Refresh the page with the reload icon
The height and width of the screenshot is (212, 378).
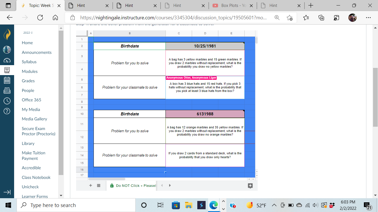[x=40, y=17]
